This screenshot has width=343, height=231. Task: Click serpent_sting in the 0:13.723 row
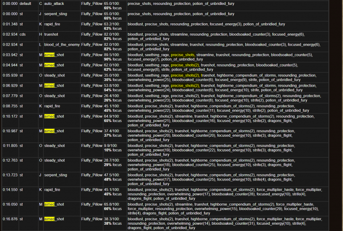click(x=56, y=175)
